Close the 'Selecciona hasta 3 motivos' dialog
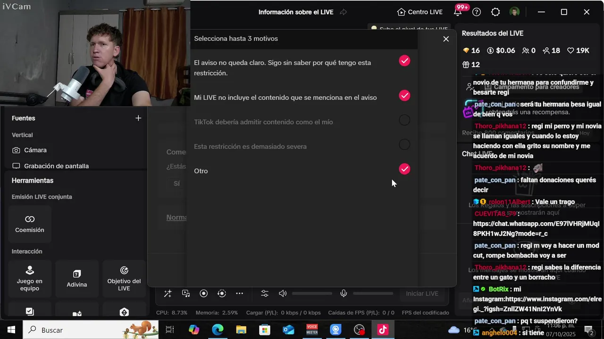 446,39
